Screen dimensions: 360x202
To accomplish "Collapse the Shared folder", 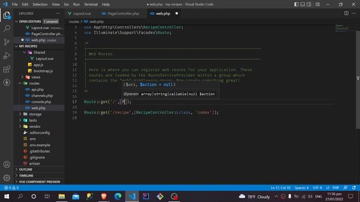I will tap(24, 52).
